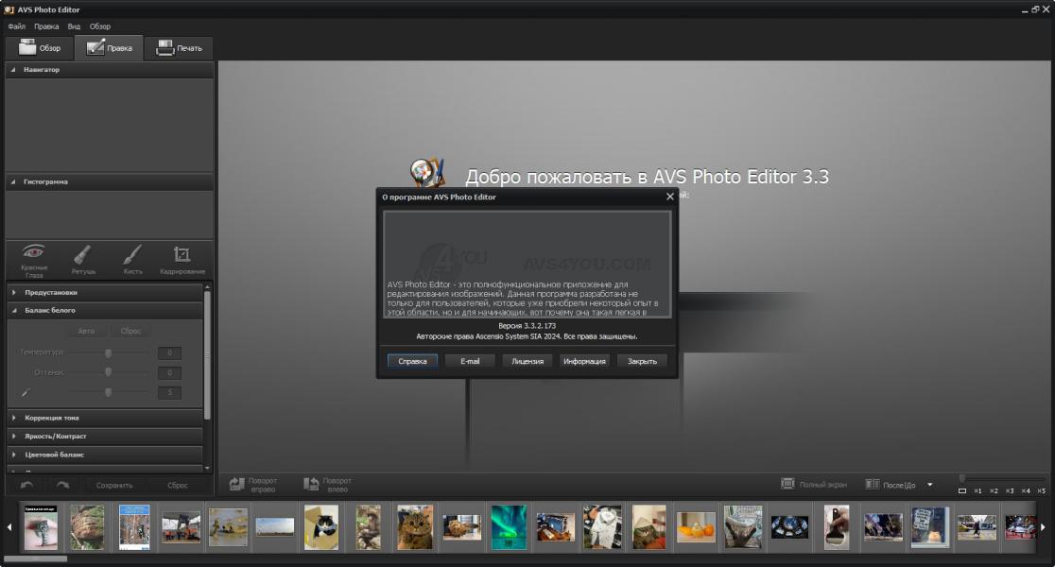
Task: Click the zoom slider handle above ×1
Action: coord(962,478)
